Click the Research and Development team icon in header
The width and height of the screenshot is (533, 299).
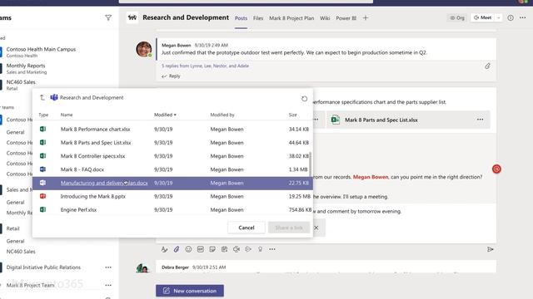[x=132, y=17]
